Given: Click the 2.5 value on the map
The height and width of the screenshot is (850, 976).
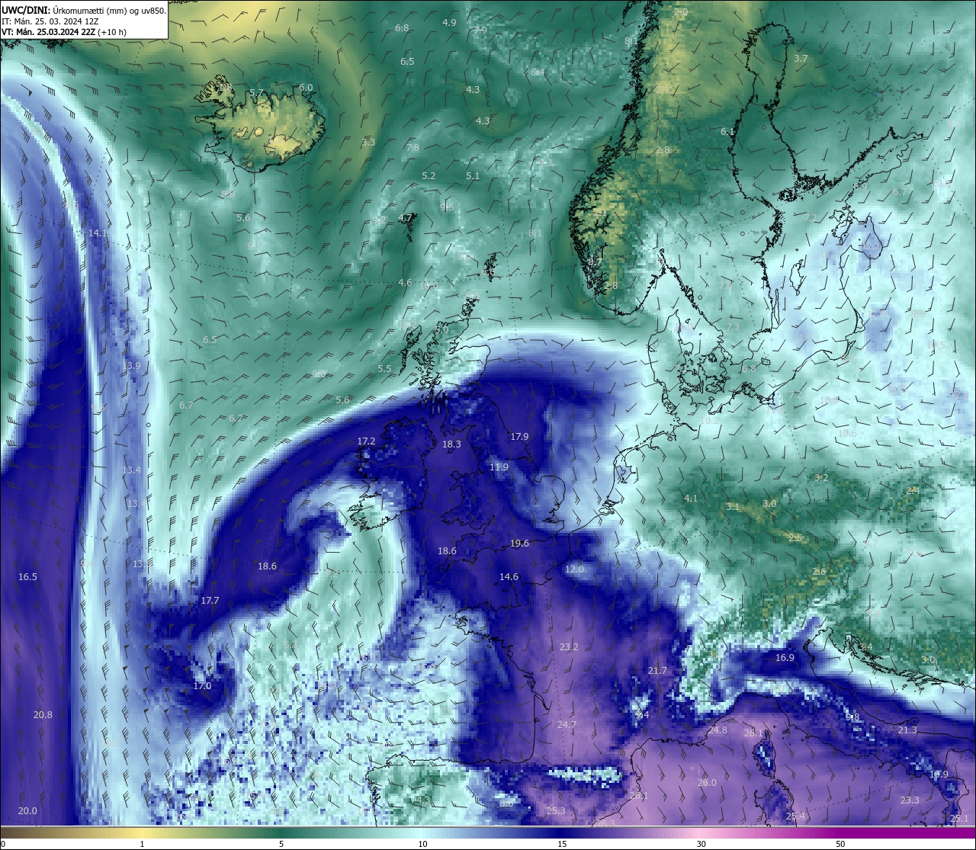Looking at the screenshot, I should coord(795,538).
